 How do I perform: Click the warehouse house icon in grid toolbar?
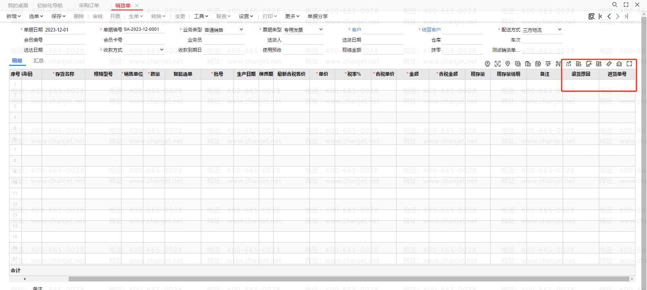coord(619,64)
